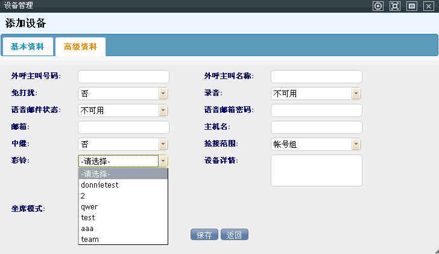Open the 免打扰 dropdown

[163, 94]
